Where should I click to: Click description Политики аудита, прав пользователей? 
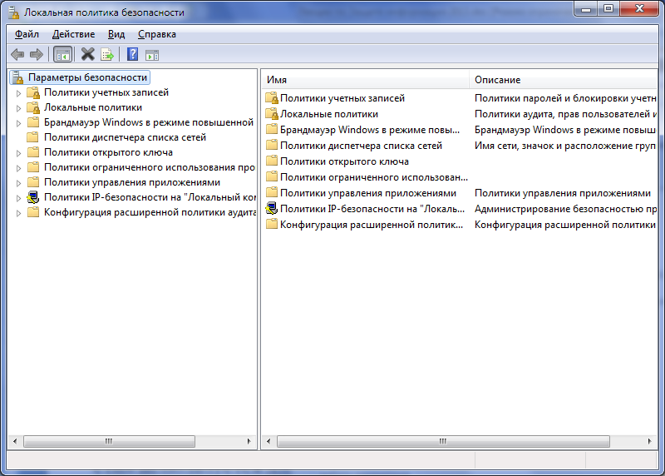tap(565, 114)
